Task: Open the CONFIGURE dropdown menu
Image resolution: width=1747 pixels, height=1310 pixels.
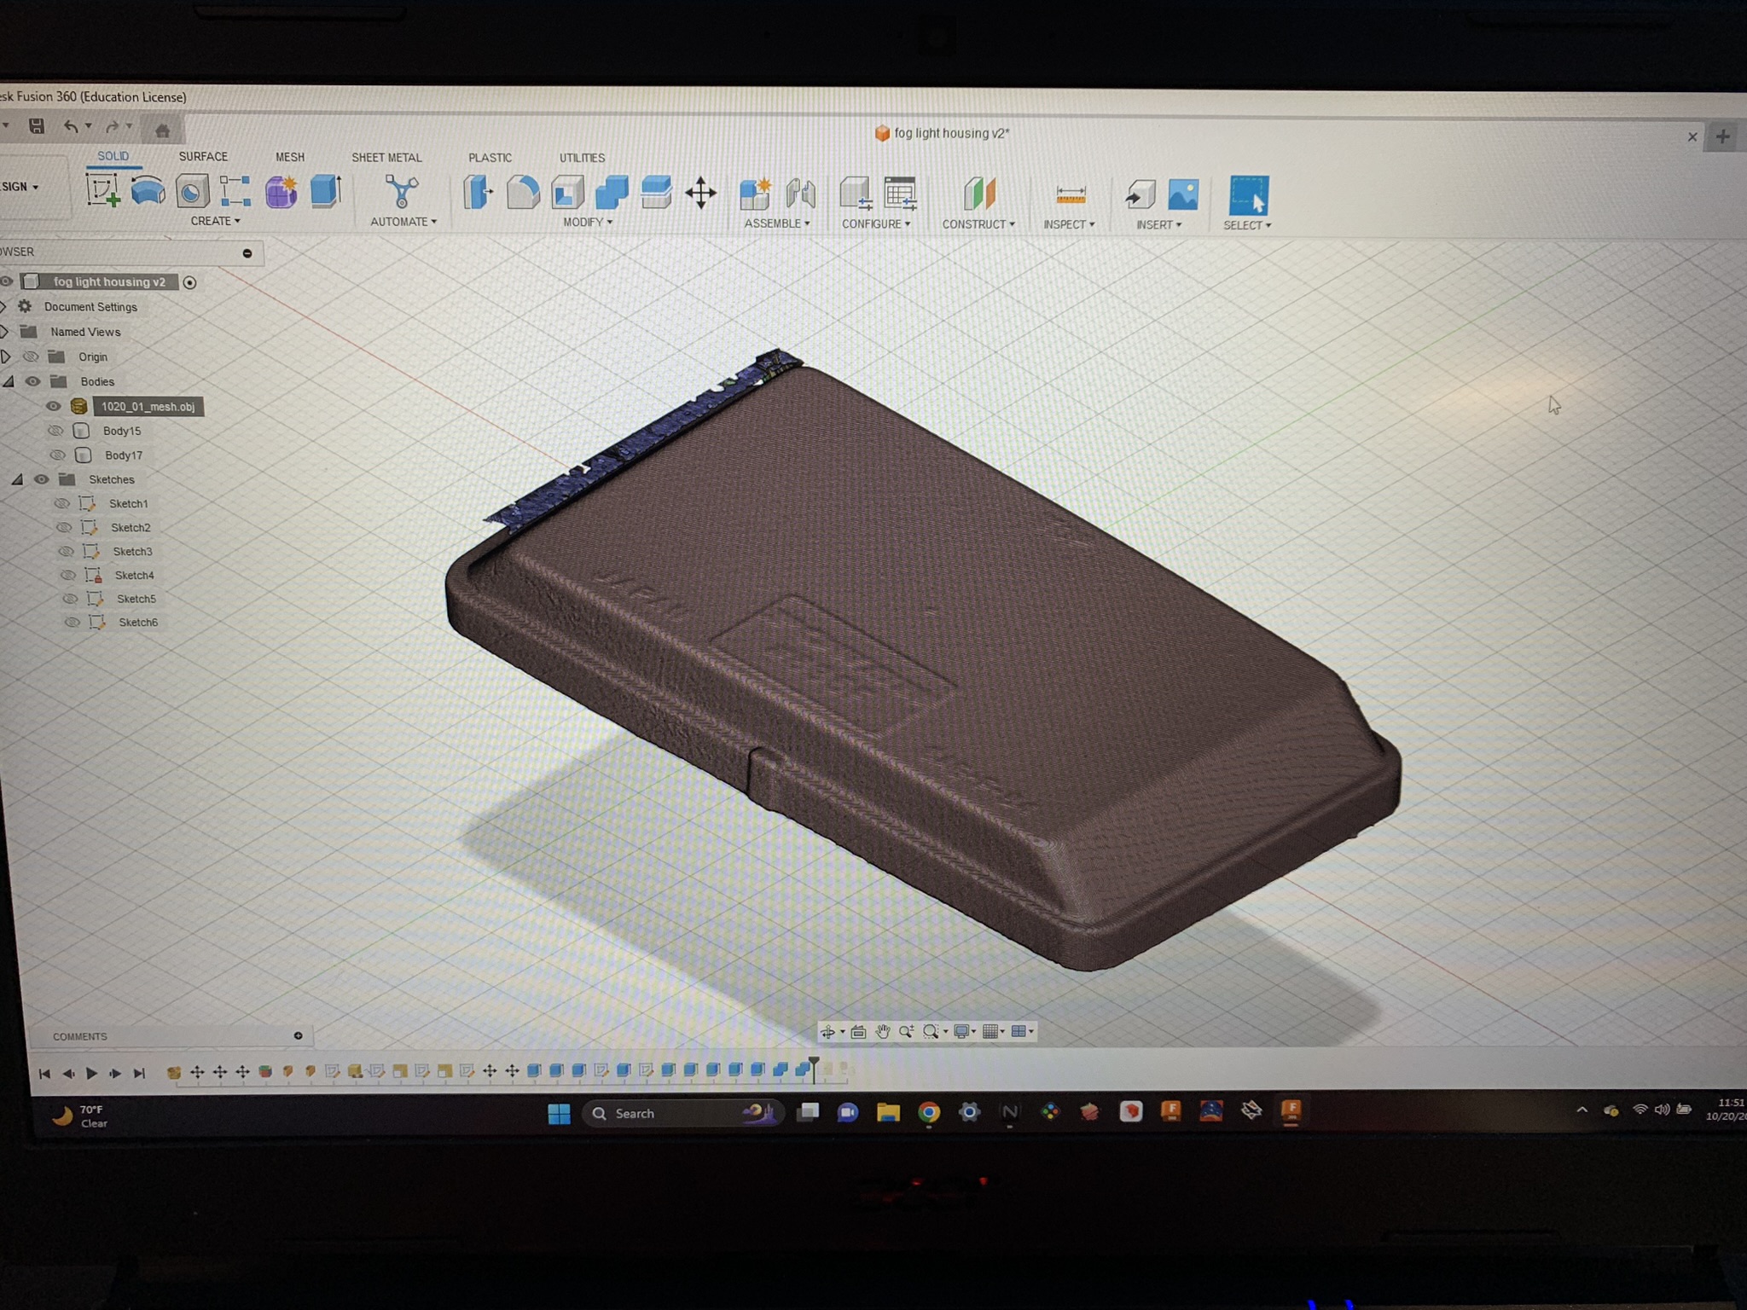Action: tap(876, 223)
